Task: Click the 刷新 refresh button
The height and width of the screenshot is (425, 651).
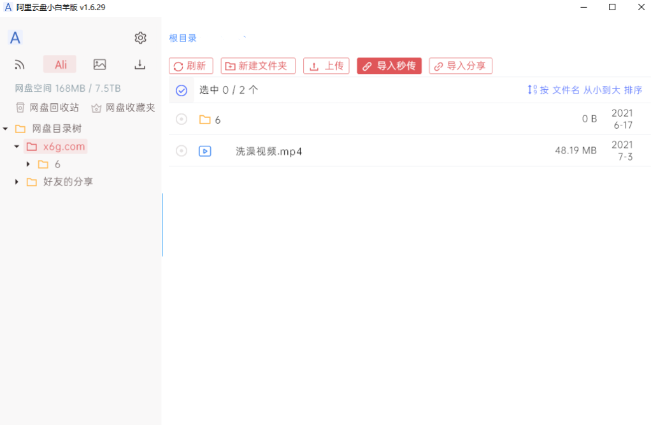Action: (x=190, y=66)
